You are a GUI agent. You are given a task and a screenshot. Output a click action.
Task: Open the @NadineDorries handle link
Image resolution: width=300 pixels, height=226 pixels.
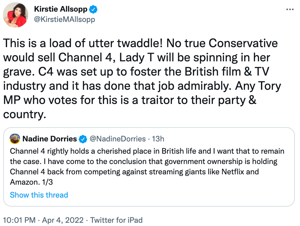click(x=117, y=139)
